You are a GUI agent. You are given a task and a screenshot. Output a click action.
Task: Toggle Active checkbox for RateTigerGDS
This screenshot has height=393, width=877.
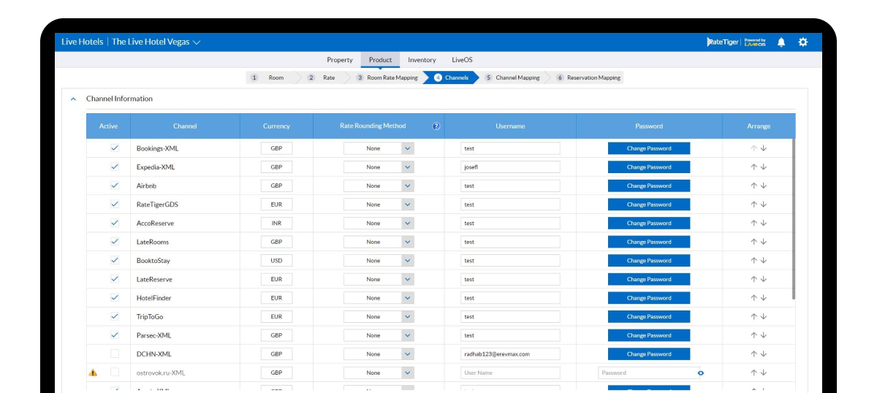tap(115, 205)
